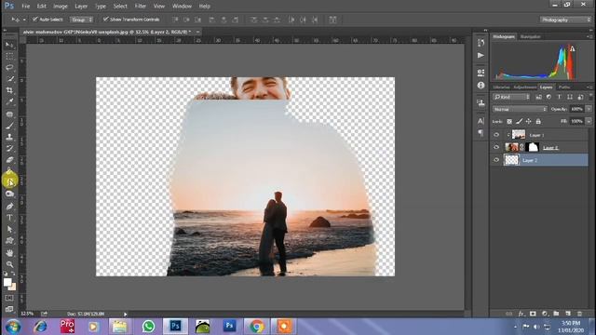Select the Rectangular Marquee tool
The image size is (596, 335).
click(9, 56)
